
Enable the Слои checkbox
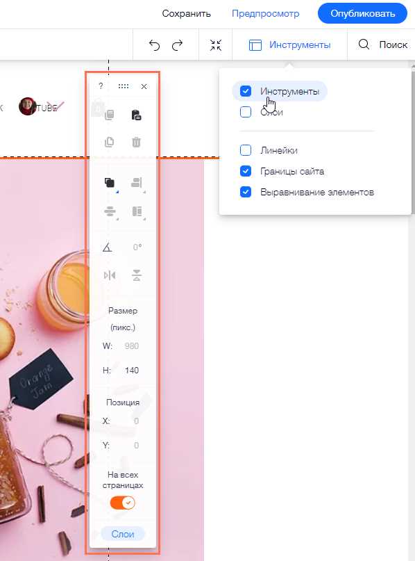[246, 112]
